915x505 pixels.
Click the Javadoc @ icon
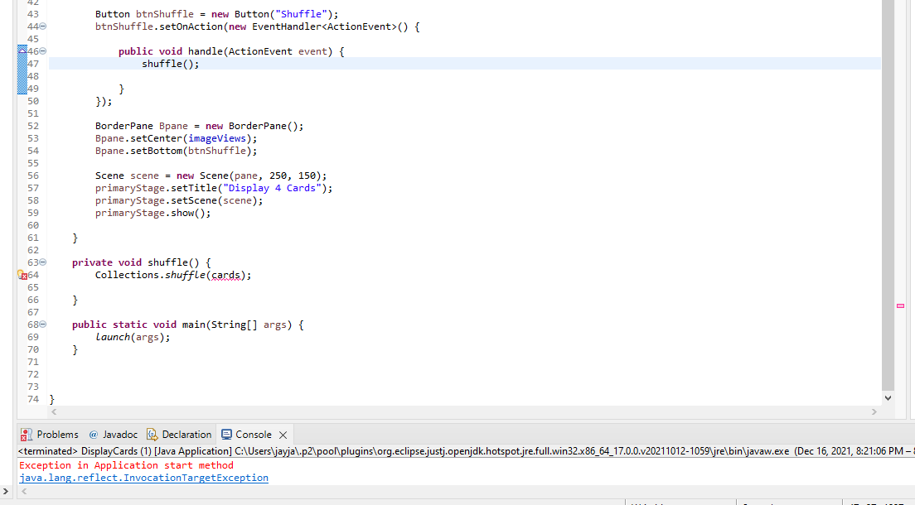point(94,435)
